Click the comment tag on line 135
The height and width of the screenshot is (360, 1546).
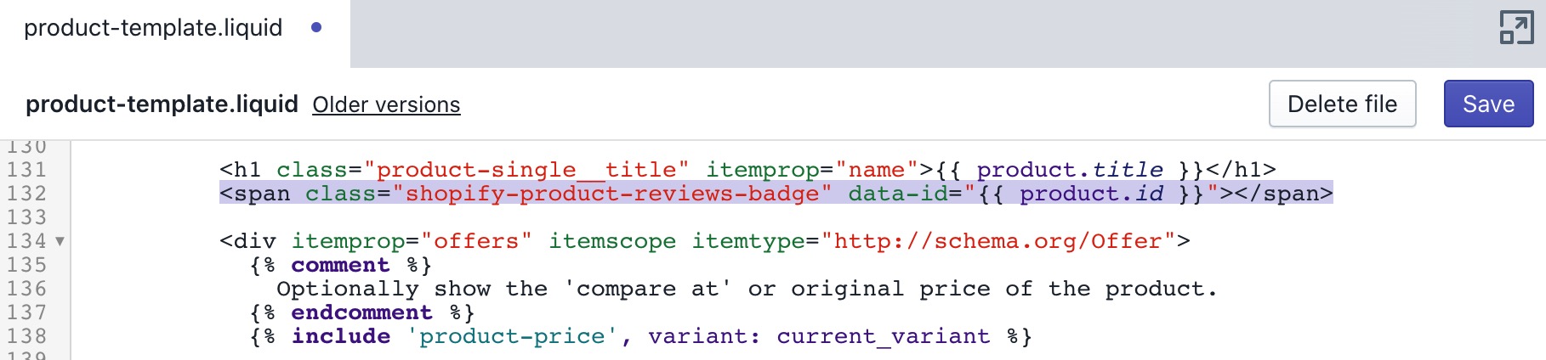point(340,265)
